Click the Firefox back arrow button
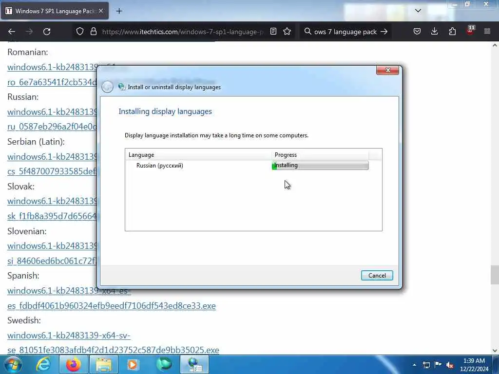The image size is (499, 374). [12, 32]
